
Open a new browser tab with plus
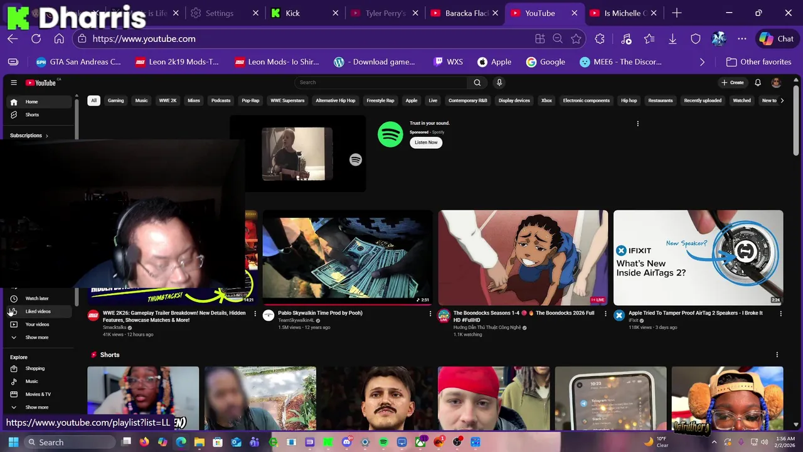[676, 13]
